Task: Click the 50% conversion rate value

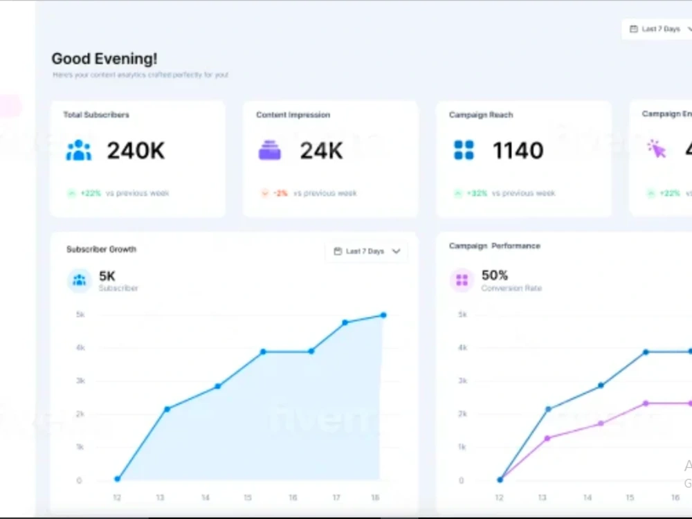Action: pos(495,275)
